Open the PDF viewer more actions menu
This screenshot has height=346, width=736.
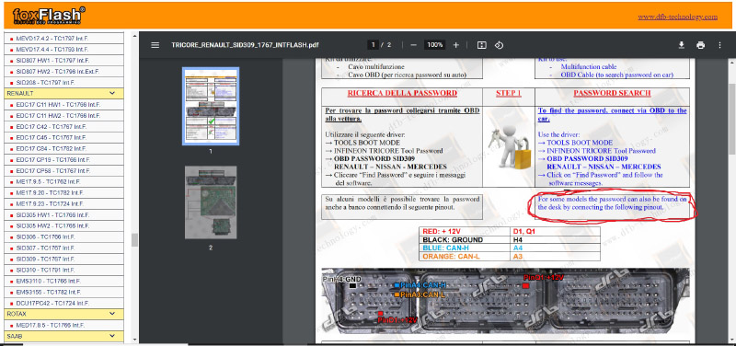[719, 45]
